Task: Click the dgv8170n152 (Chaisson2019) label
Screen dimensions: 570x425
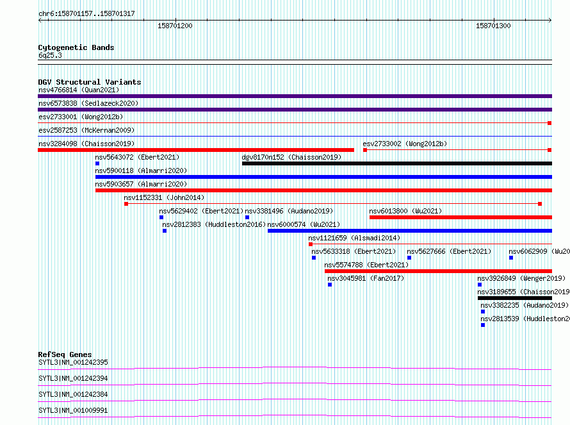Action: pos(291,157)
